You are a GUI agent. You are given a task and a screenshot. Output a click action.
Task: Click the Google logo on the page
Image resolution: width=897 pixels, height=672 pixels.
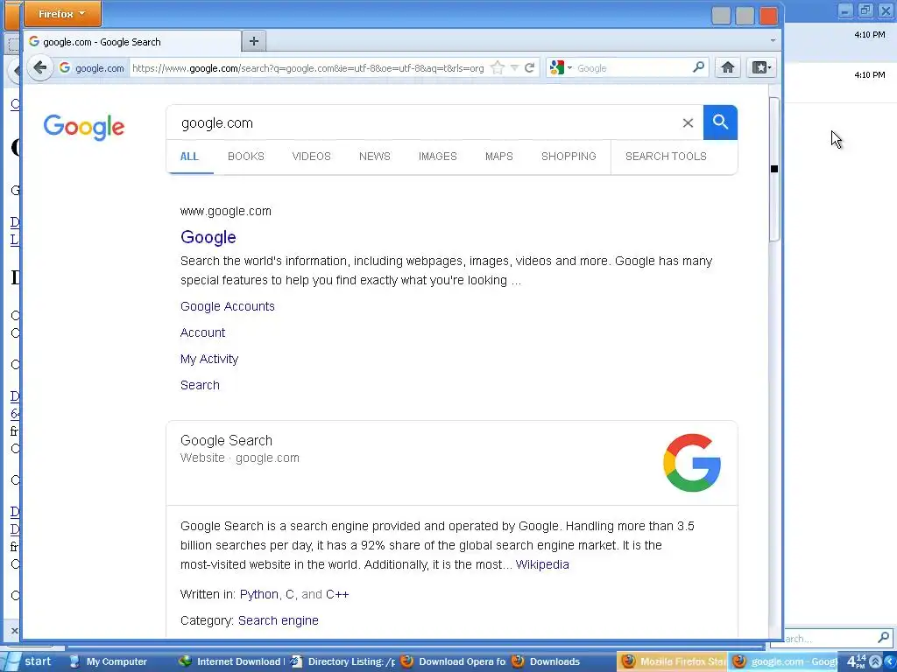coord(83,127)
